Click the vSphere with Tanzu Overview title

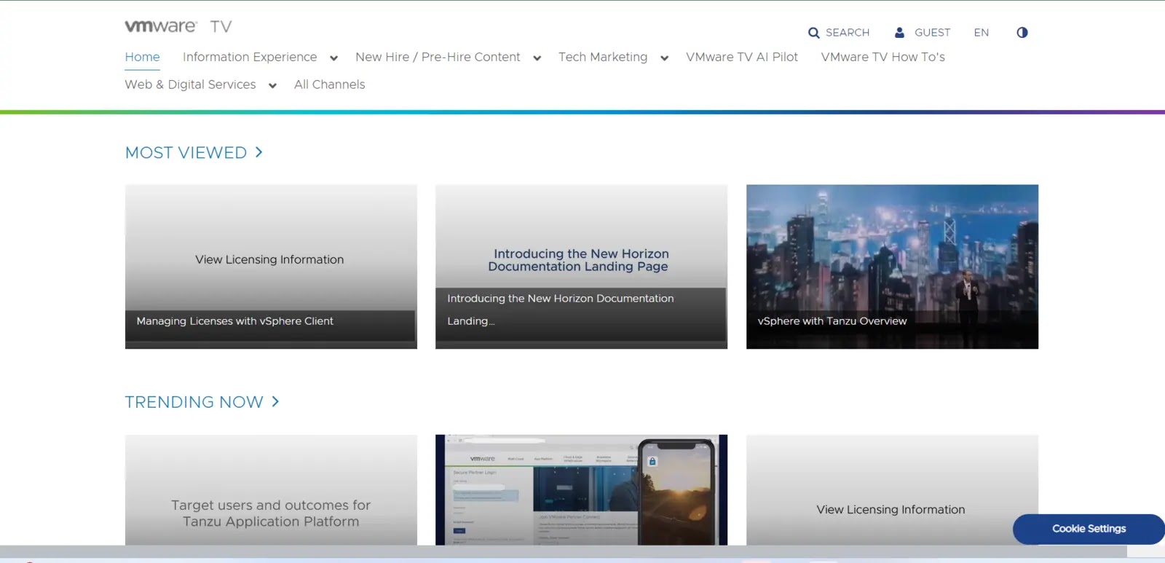832,321
